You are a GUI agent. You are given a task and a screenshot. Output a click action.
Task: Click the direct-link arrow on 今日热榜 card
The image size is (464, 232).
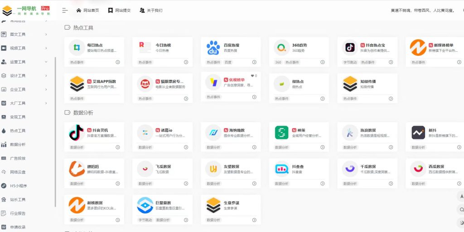pos(186,62)
